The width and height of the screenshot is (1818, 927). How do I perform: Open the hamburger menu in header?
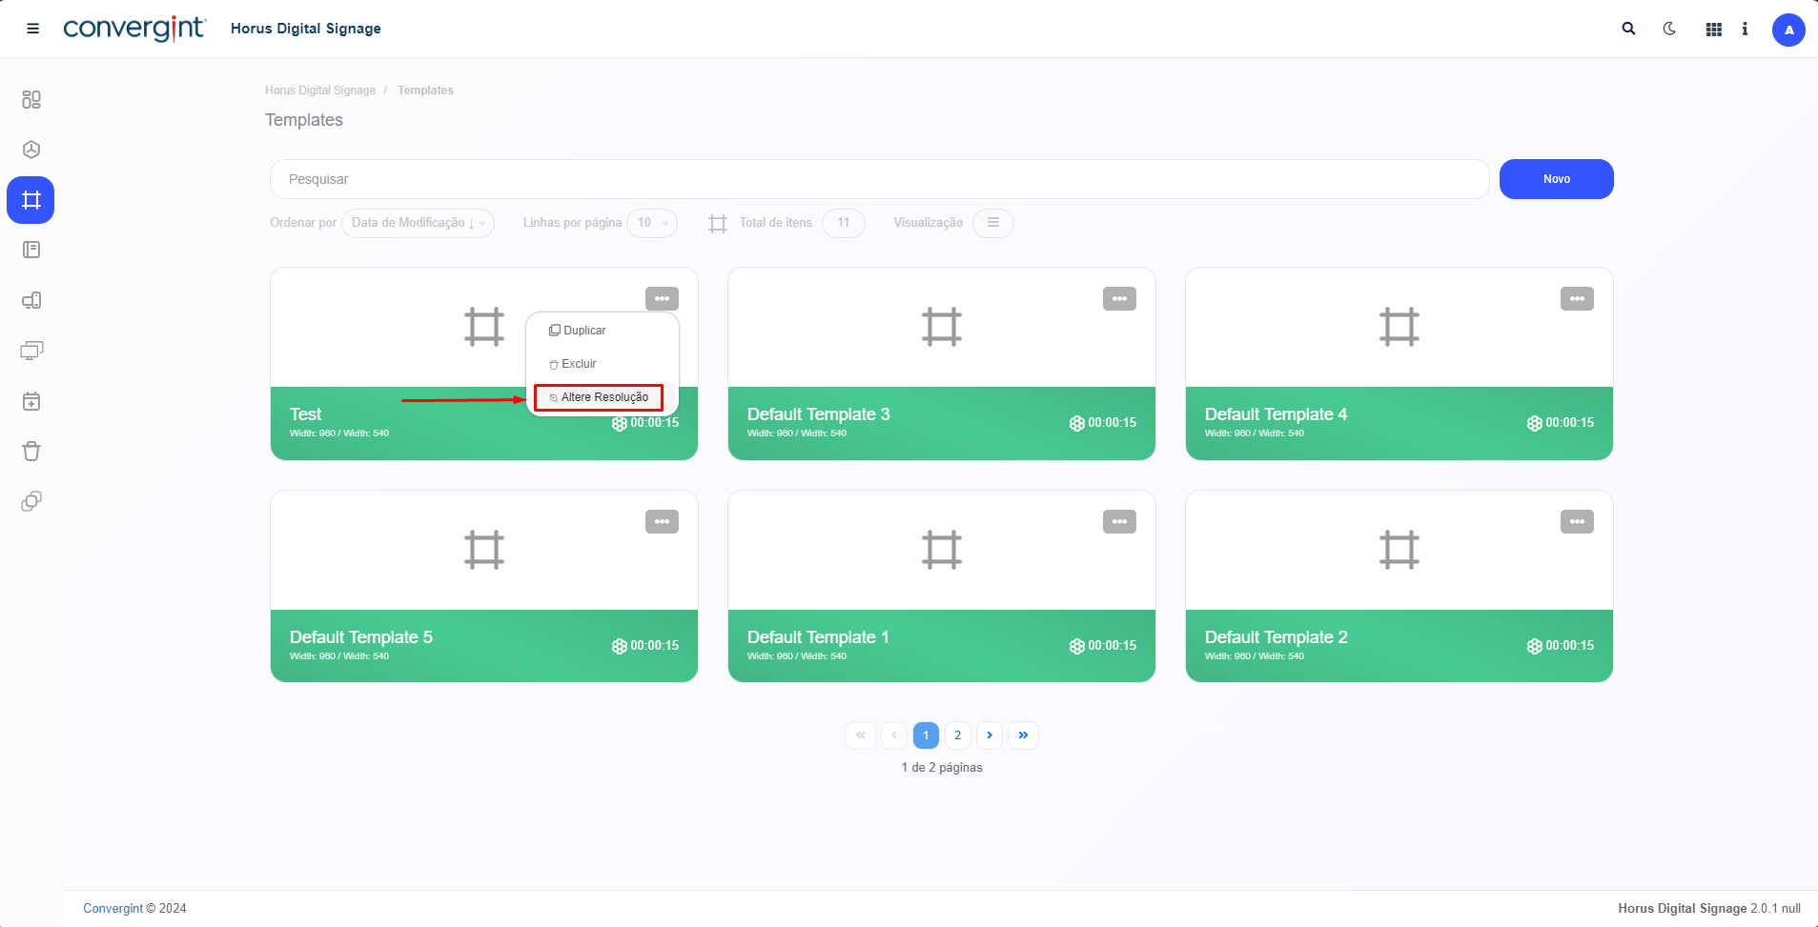click(32, 29)
